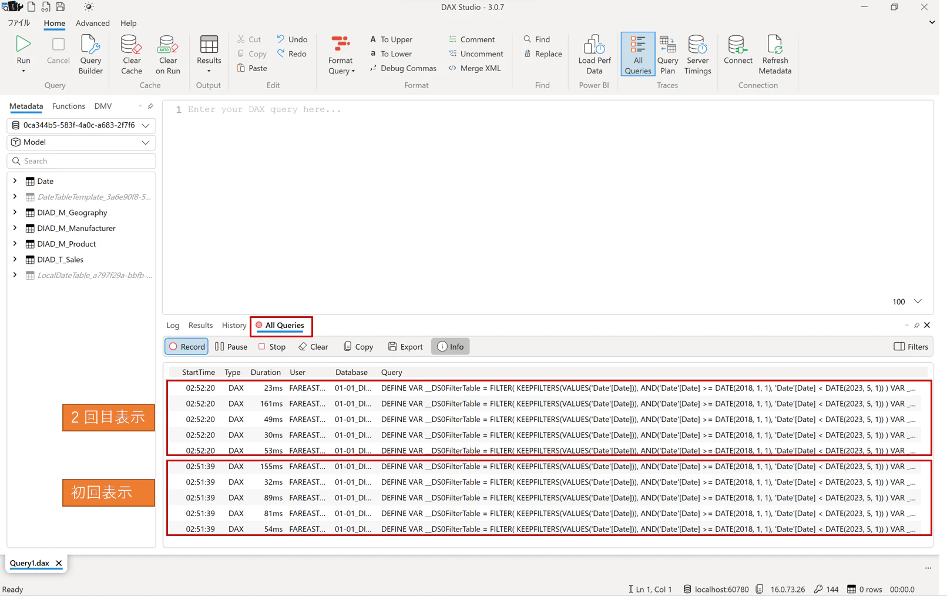Paste from the clipboard via the ribbon
Screen dimensions: 947x596
[x=252, y=68]
